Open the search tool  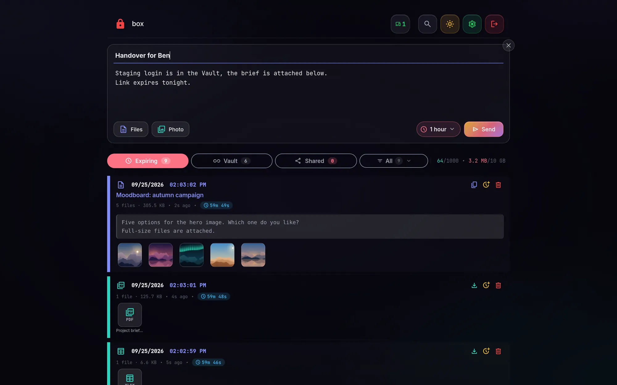point(427,24)
